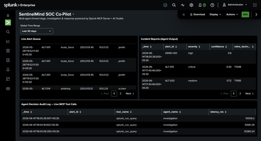Viewport: 261px width, 141px height.
Task: Open the sidebar search magnifier
Action: click(8, 32)
